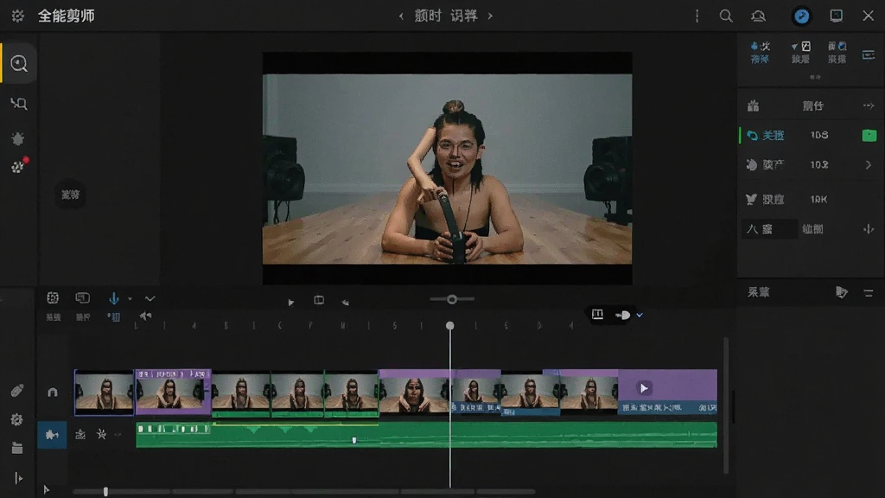885x498 pixels.
Task: Toggle the switch above the timeline ruler
Action: pos(622,315)
